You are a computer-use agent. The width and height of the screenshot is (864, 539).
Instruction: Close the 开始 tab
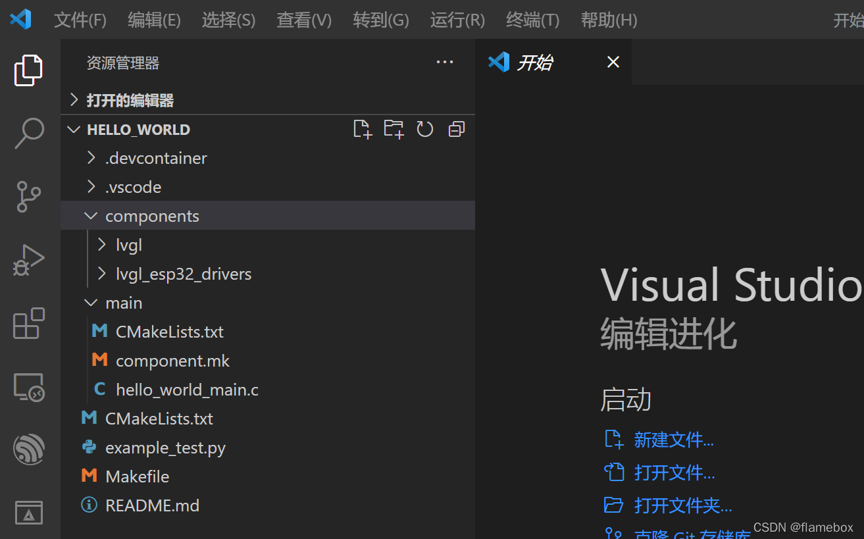tap(613, 63)
